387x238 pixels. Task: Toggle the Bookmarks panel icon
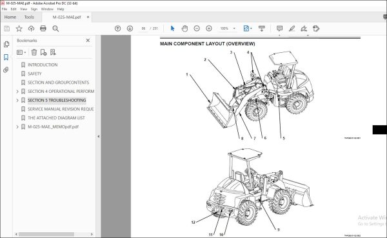[x=6, y=57]
